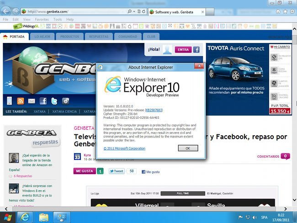Go back with the browser Back arrow
The height and width of the screenshot is (223, 297).
(5, 11)
